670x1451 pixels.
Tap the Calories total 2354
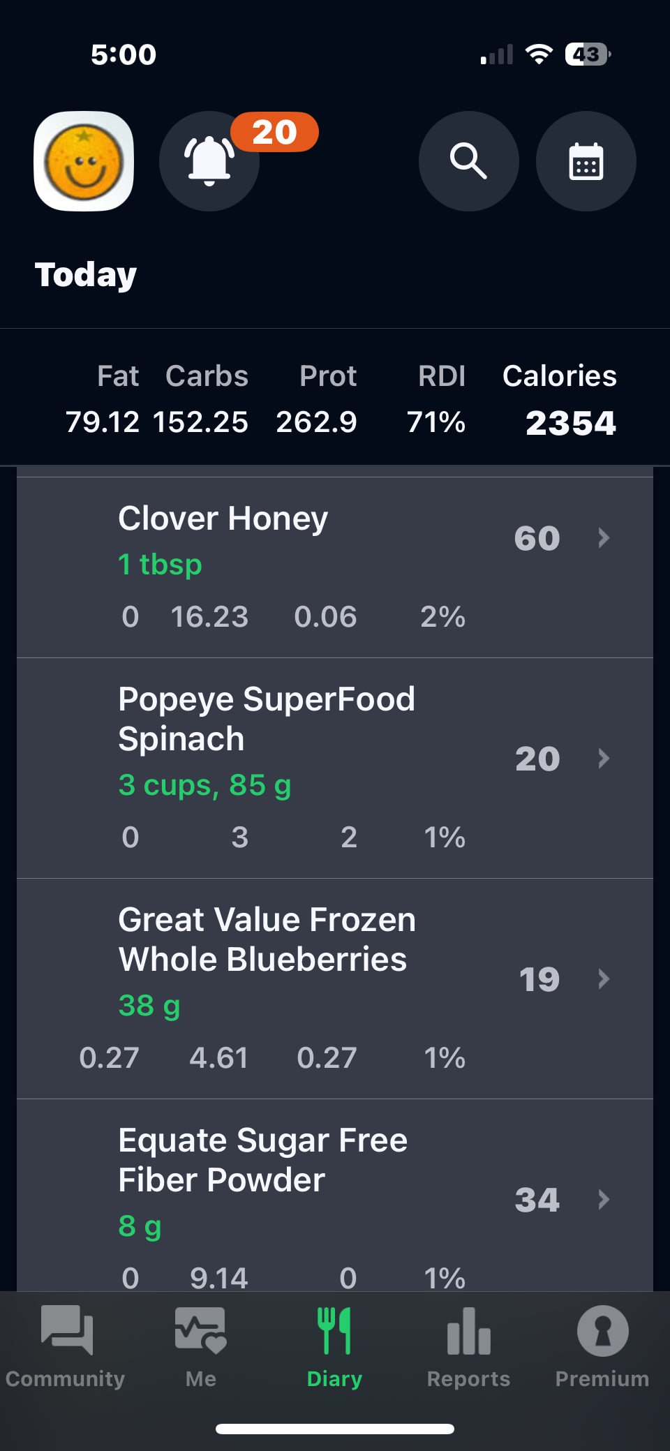tap(570, 423)
